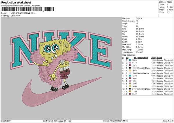Click the teal swatch beside stitch count 348
Image resolution: width=174 pixels, height=123 pixels.
(x=130, y=76)
